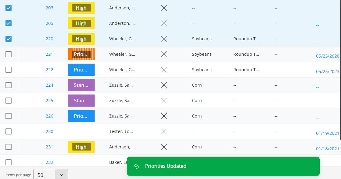341x179 pixels.
Task: Uncheck the checkbox for row 203
Action: point(9,8)
